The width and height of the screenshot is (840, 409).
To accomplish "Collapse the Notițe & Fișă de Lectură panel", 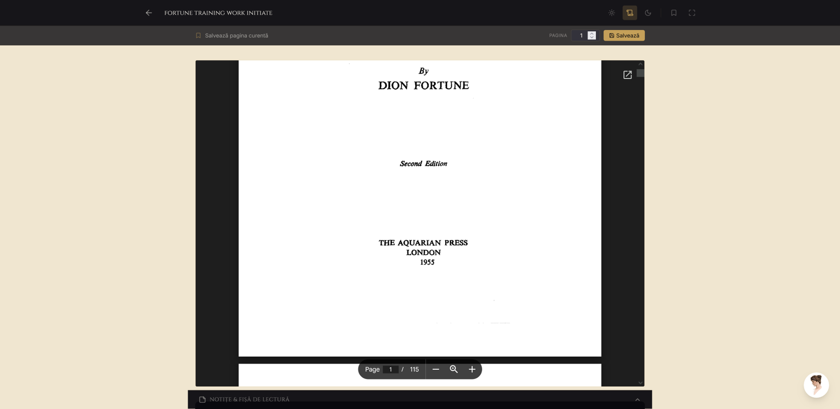I will [637, 400].
